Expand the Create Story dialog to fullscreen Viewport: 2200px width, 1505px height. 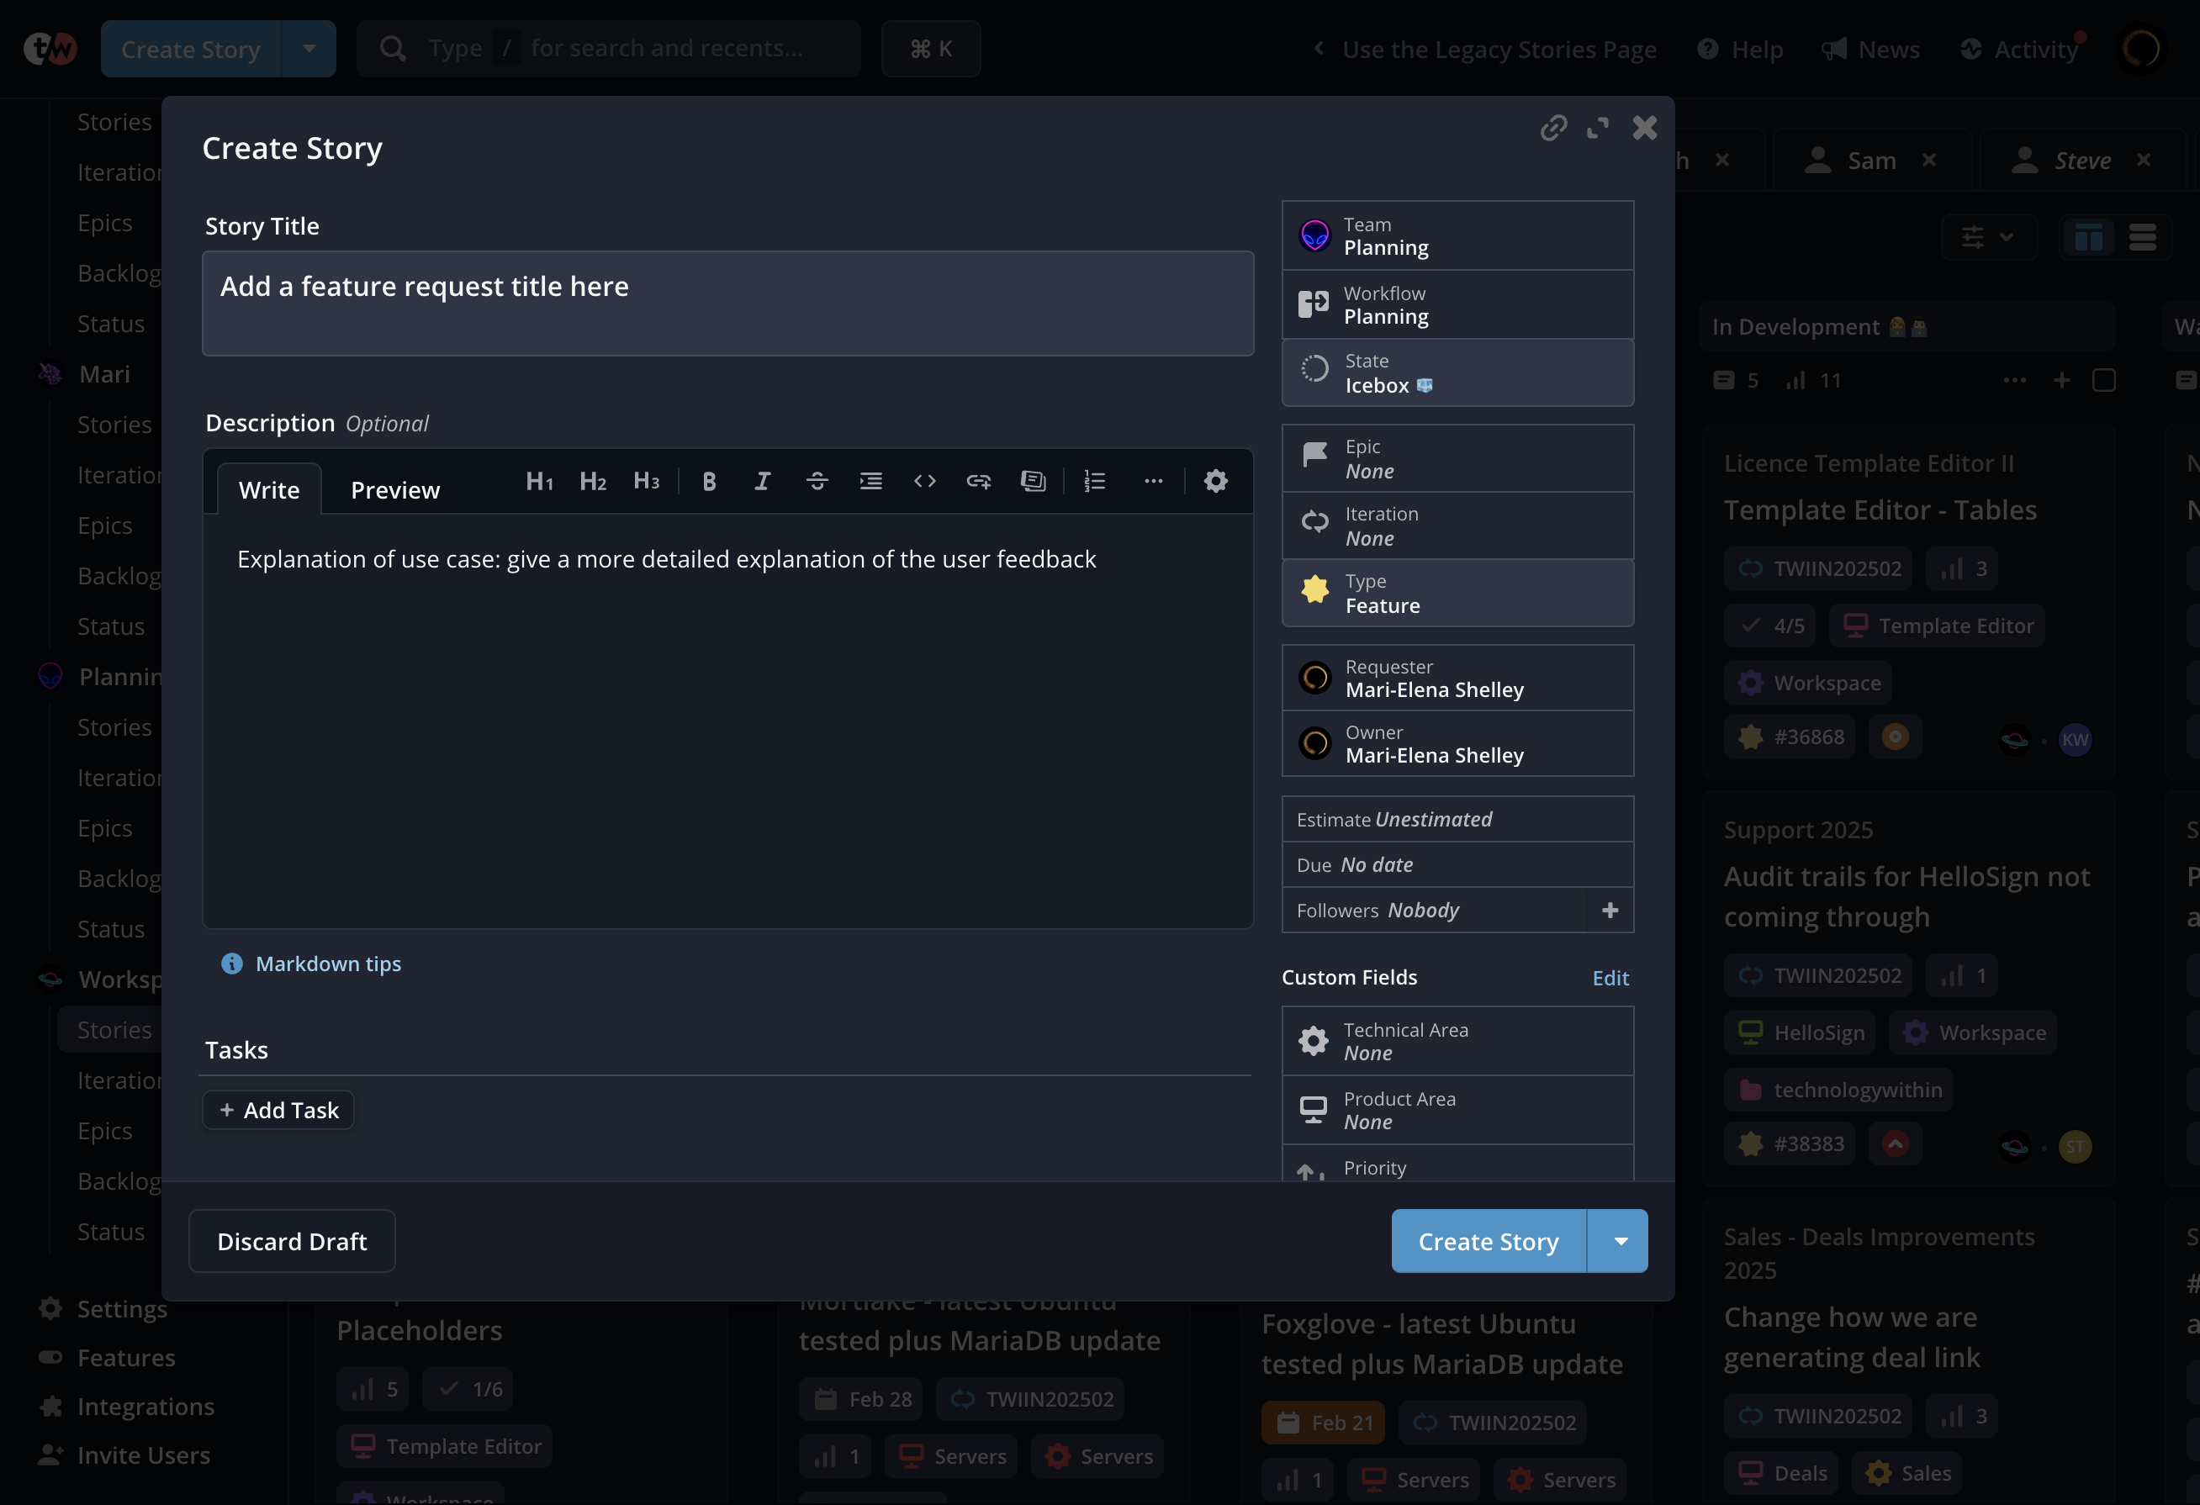pyautogui.click(x=1598, y=128)
